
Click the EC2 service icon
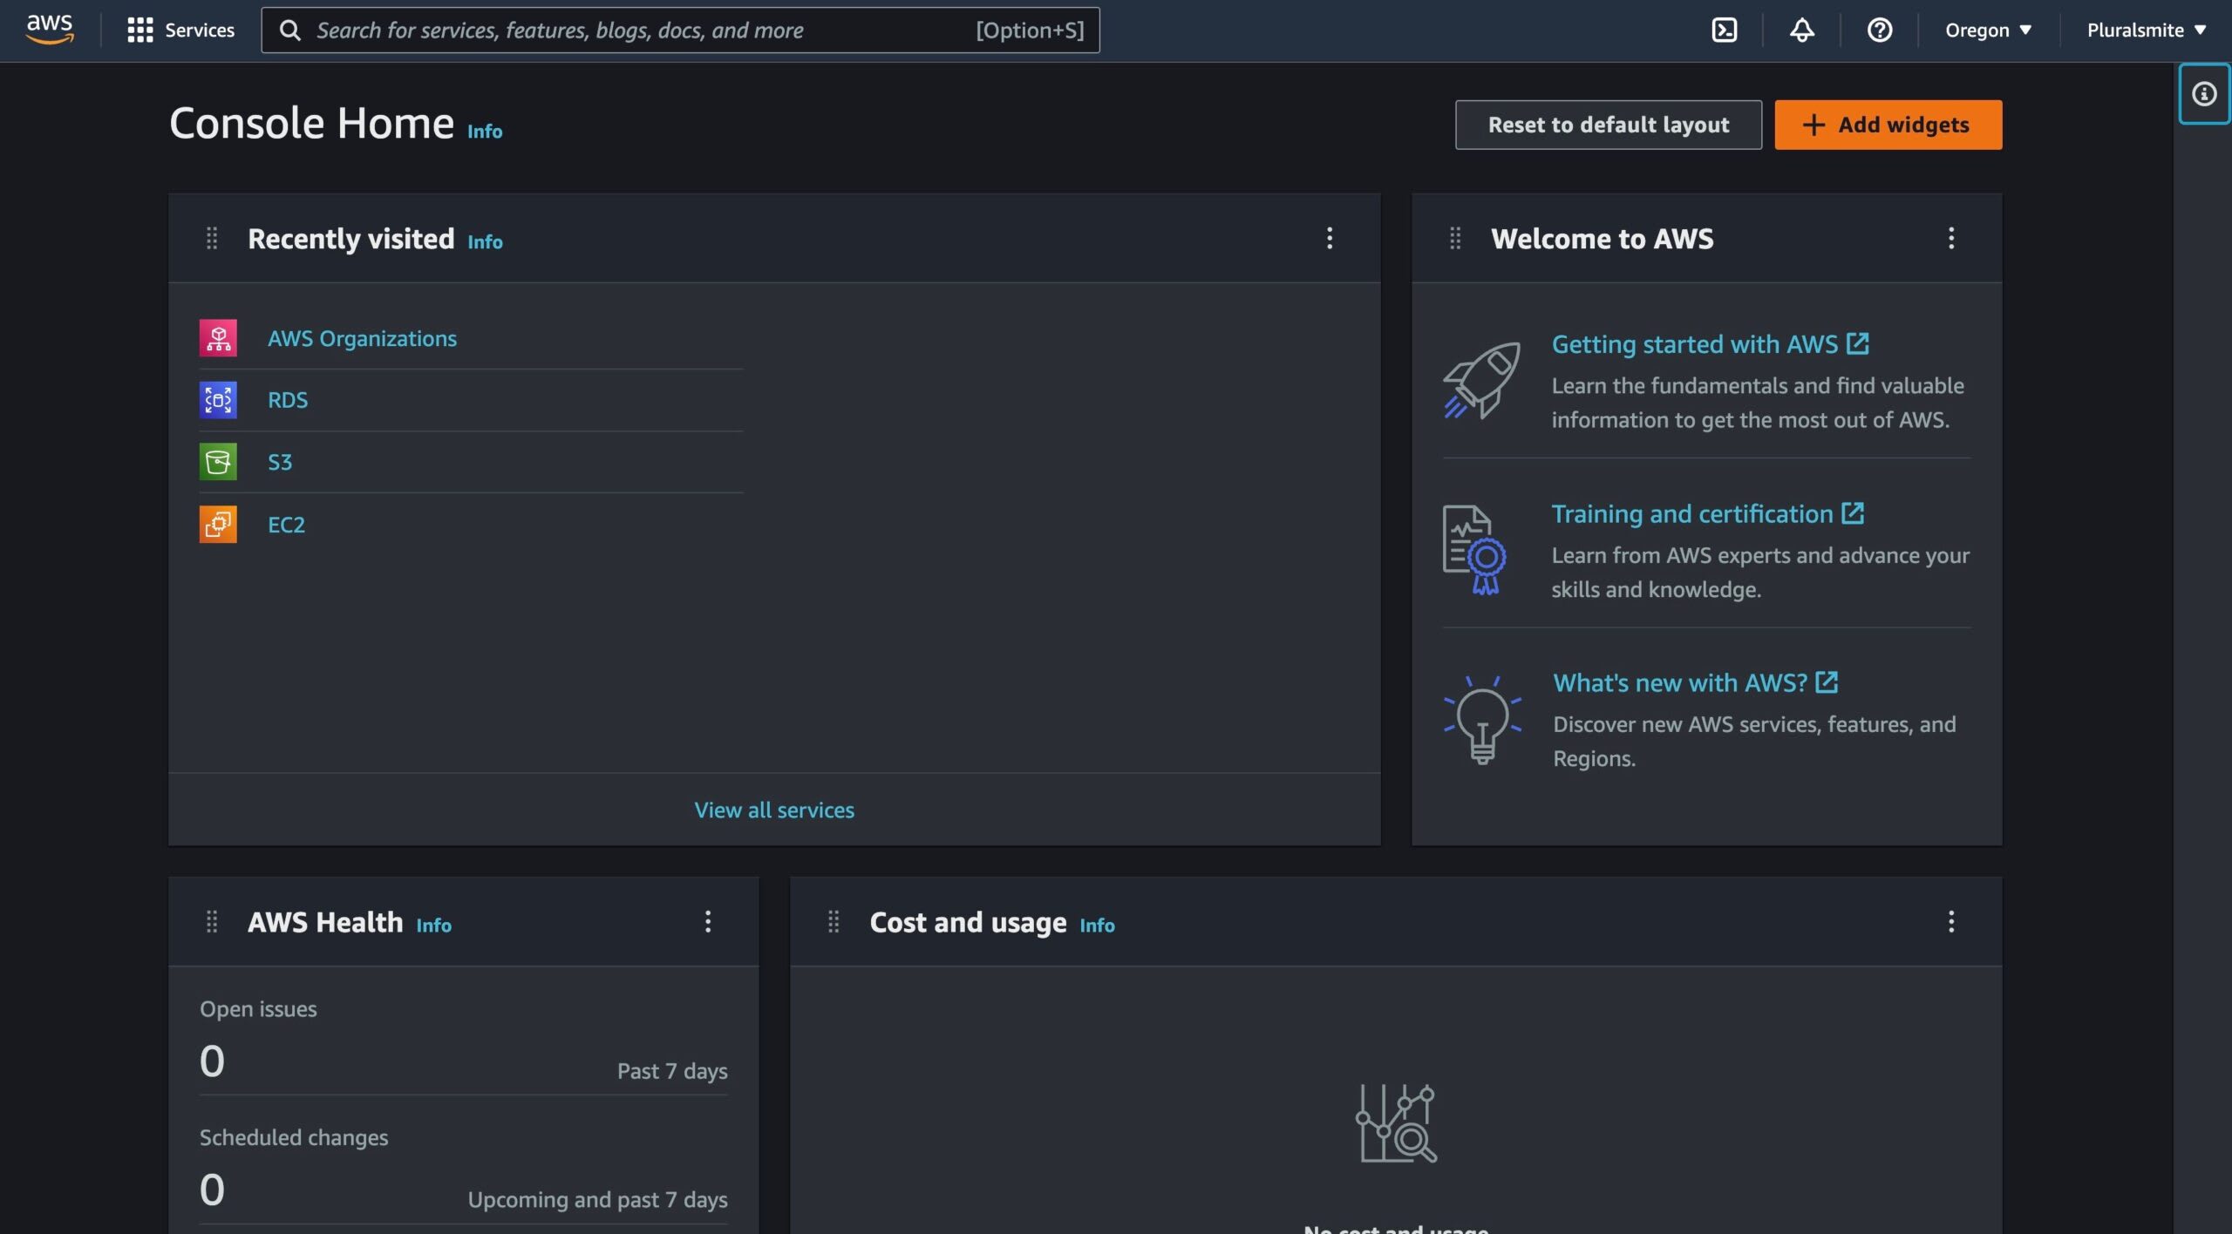tap(217, 523)
